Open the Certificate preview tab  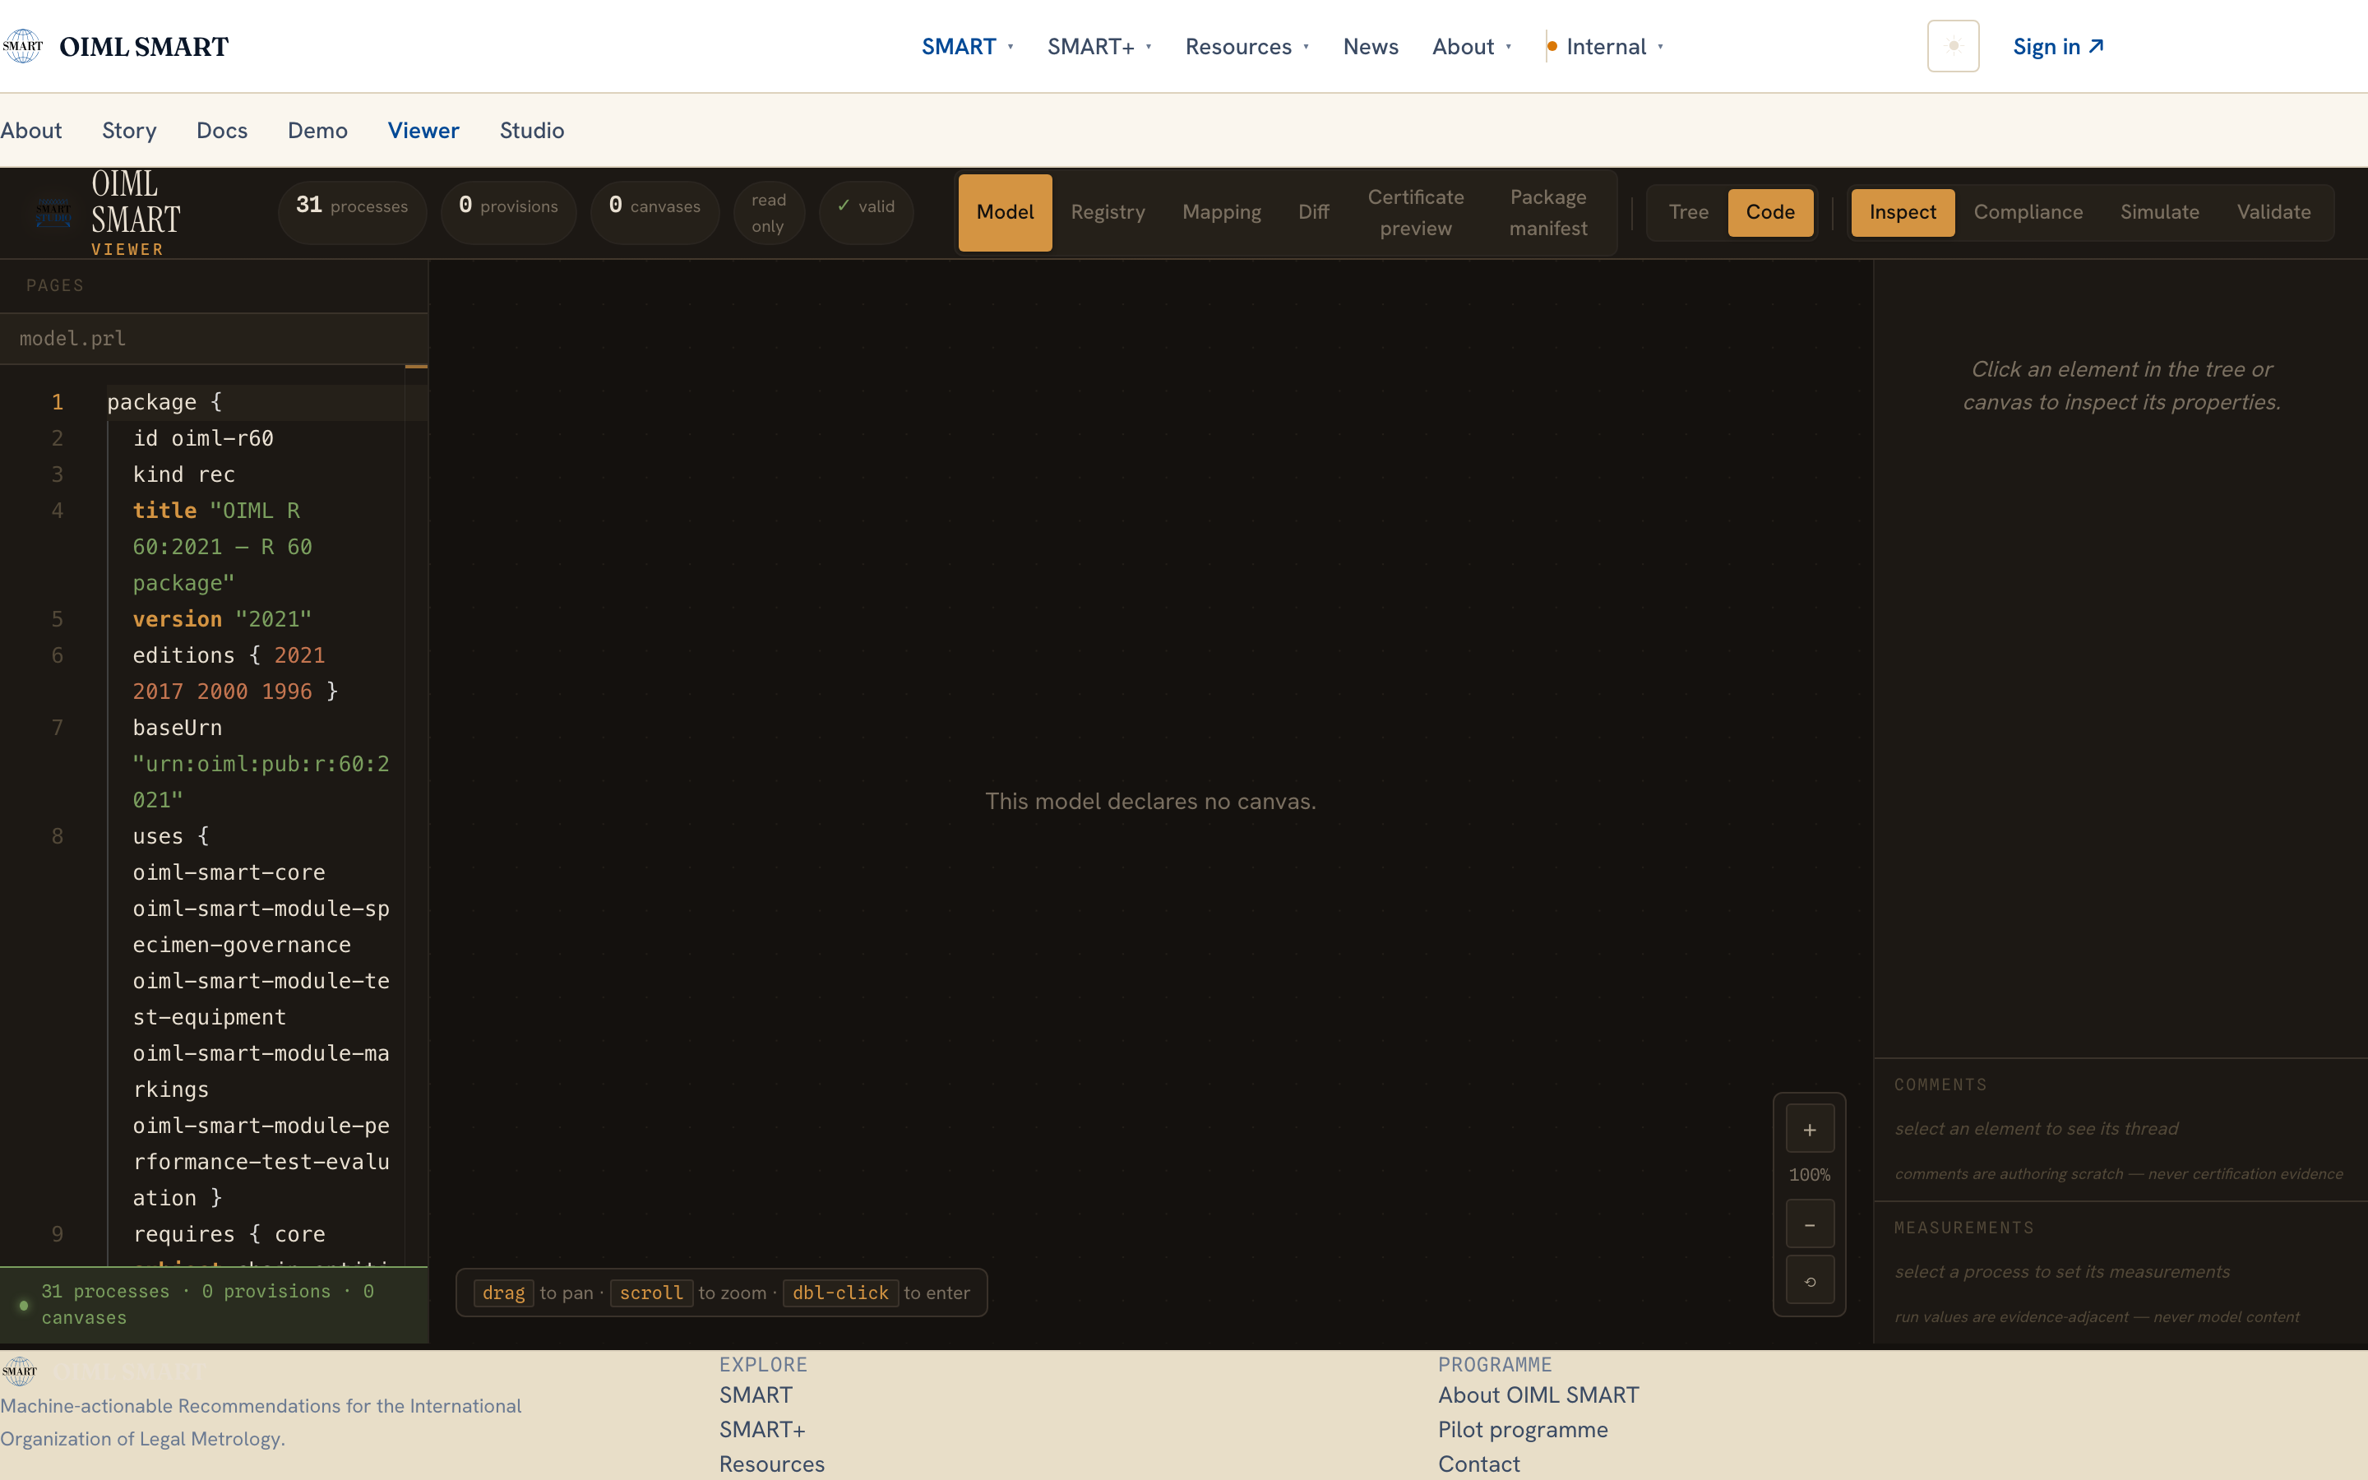pos(1416,212)
